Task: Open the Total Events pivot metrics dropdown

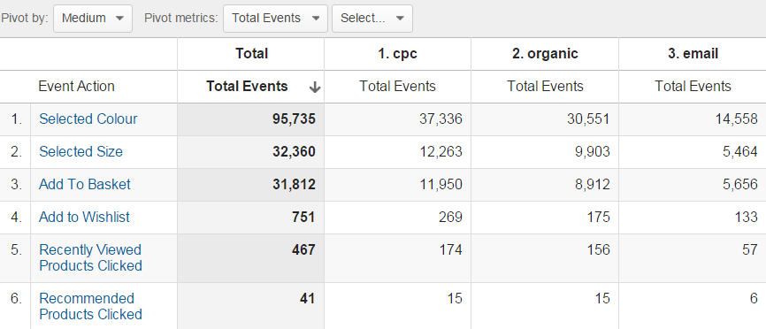Action: pos(275,19)
